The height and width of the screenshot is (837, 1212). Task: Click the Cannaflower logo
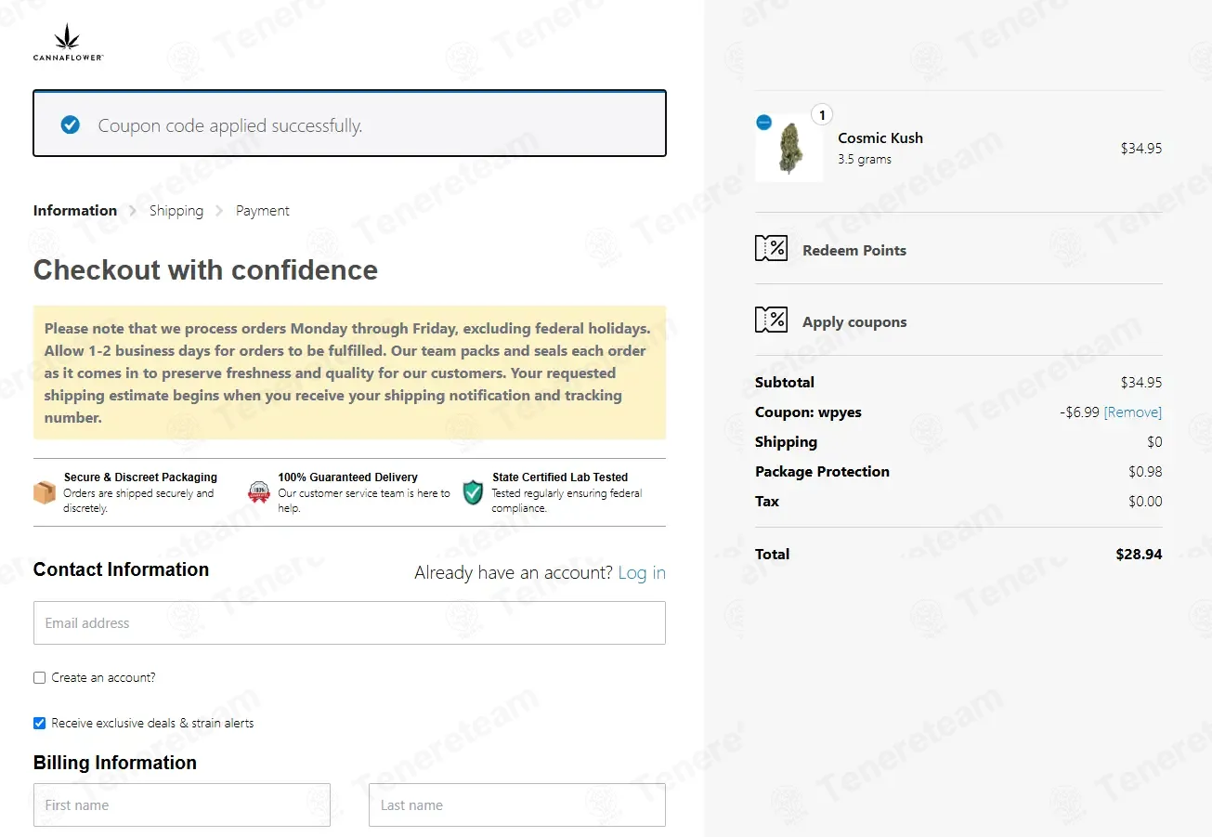[68, 43]
